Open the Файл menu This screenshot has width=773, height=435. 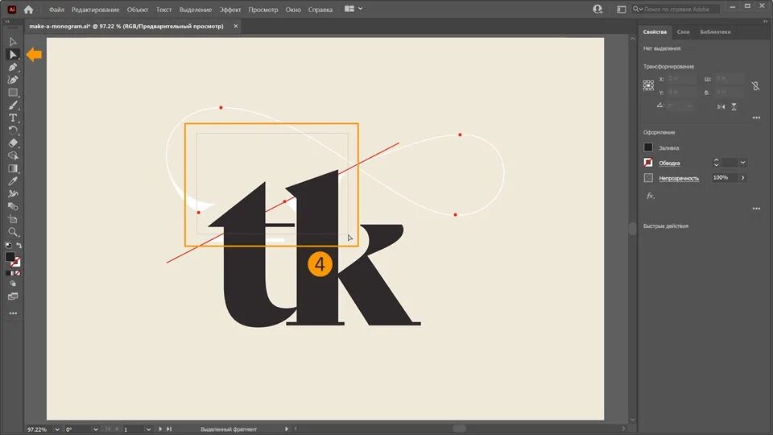pos(56,10)
